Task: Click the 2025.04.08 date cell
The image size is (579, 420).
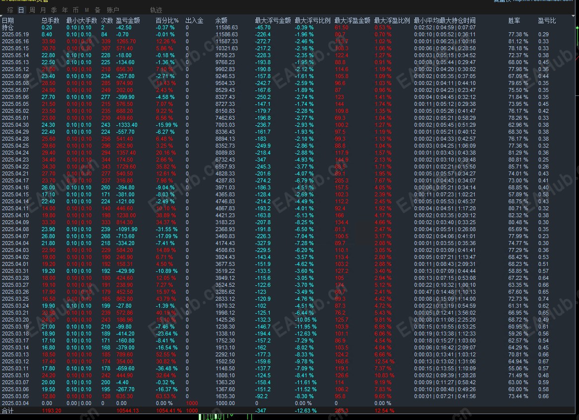Action: click(15, 229)
